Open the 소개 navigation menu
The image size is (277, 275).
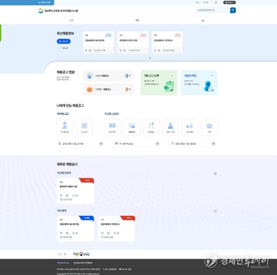(x=72, y=20)
